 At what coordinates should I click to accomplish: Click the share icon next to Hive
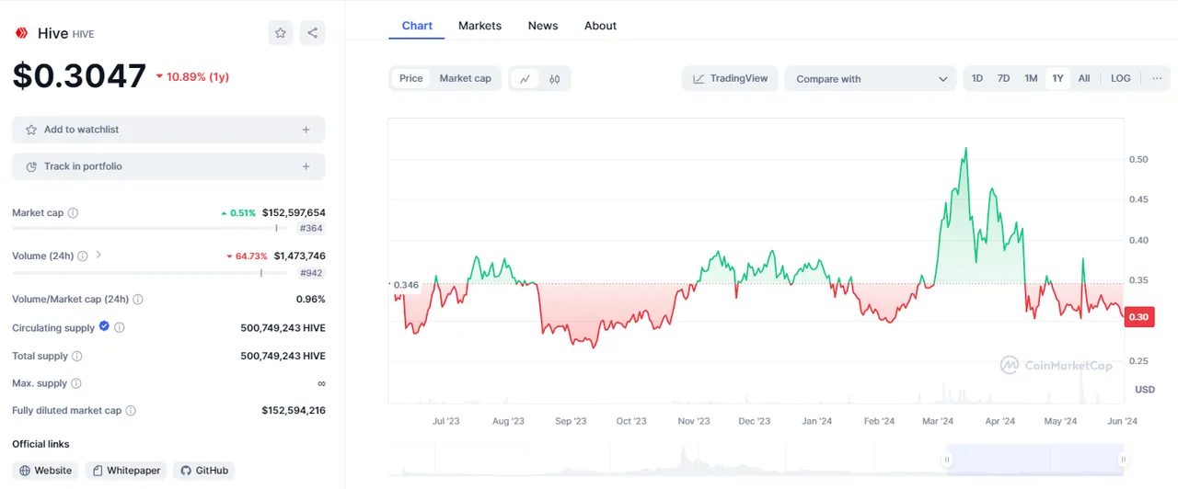coord(313,33)
